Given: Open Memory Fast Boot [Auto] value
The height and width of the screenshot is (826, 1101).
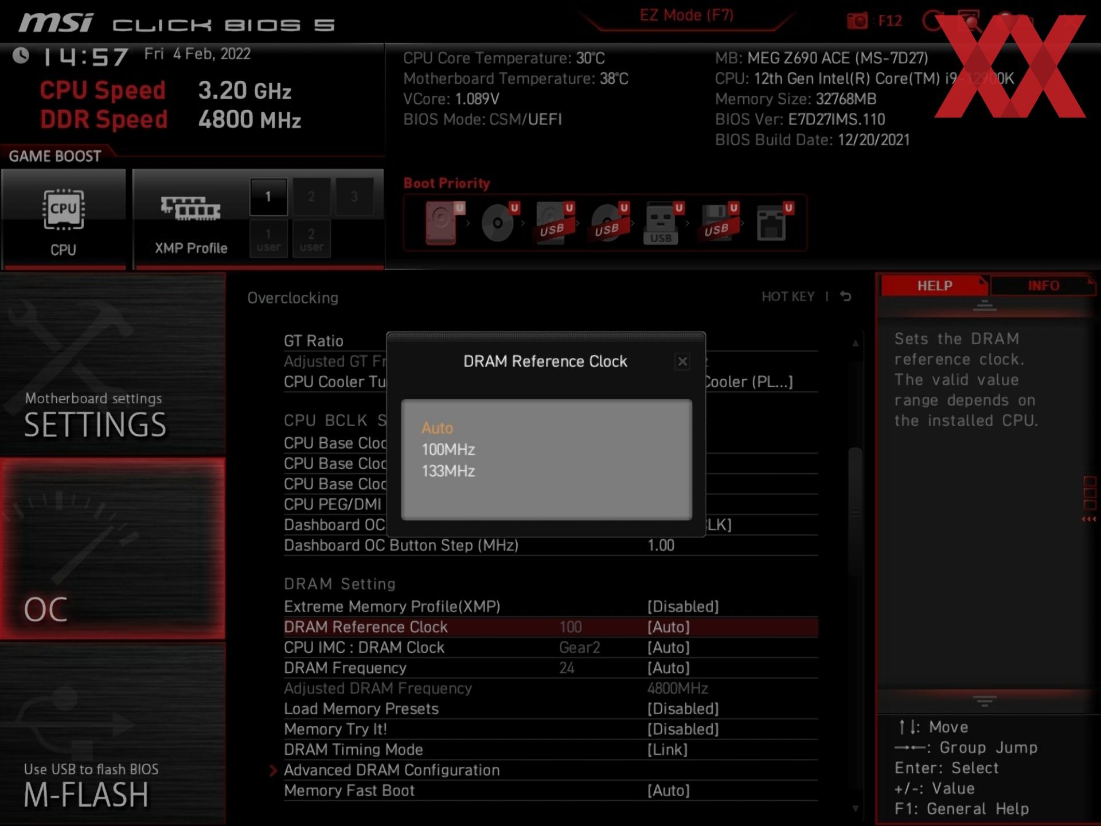Looking at the screenshot, I should pos(669,791).
